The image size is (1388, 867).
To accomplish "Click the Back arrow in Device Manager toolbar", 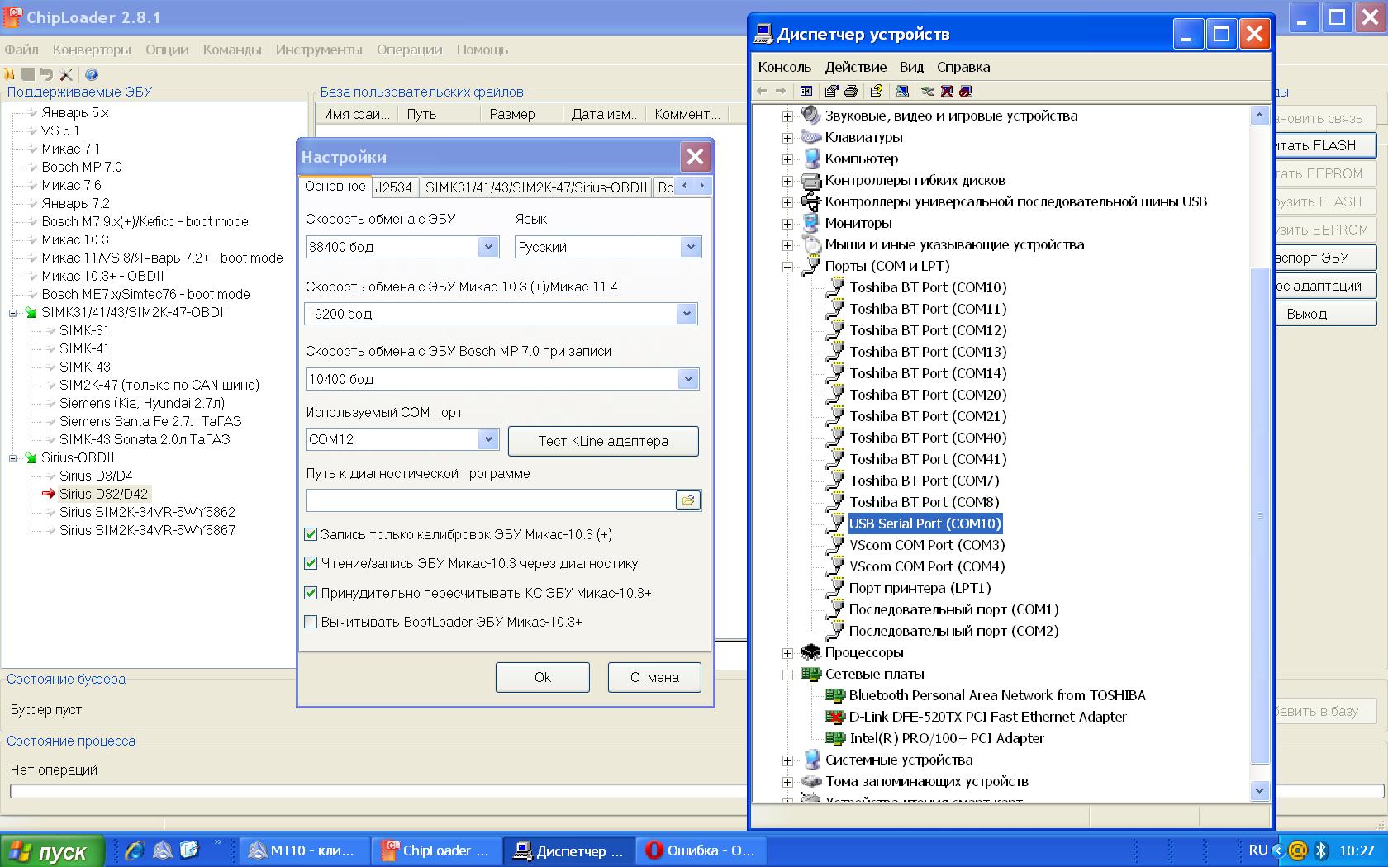I will click(x=762, y=91).
